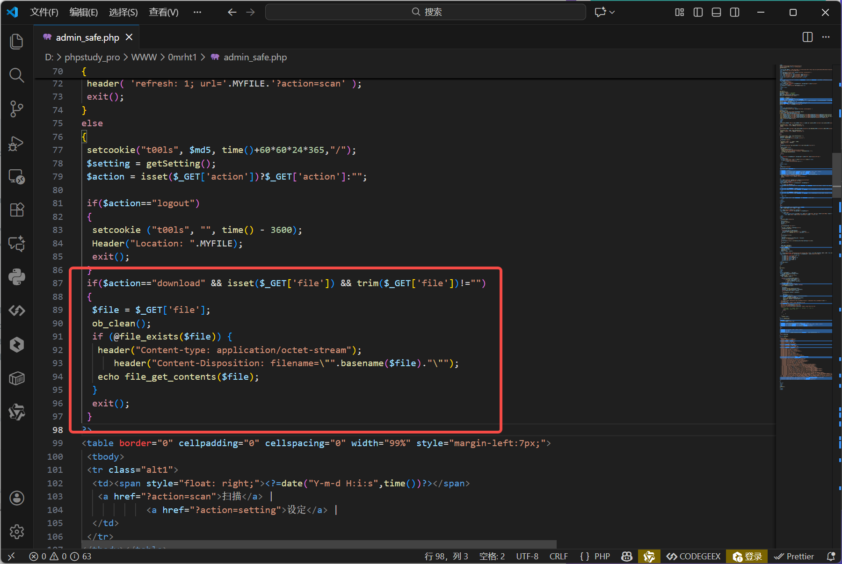Open the Python extension panel
Image resolution: width=842 pixels, height=564 pixels.
pyautogui.click(x=17, y=277)
